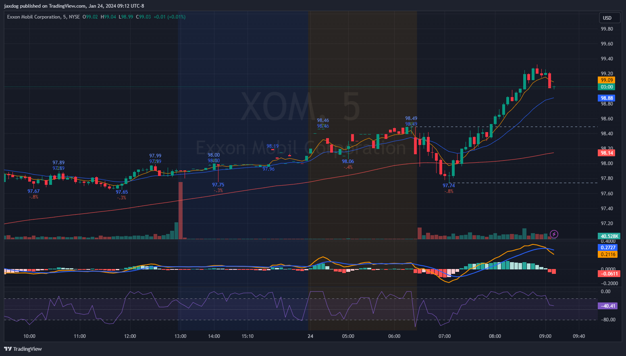Click the purple -40.41 oscillator label
The height and width of the screenshot is (356, 626).
pos(608,306)
